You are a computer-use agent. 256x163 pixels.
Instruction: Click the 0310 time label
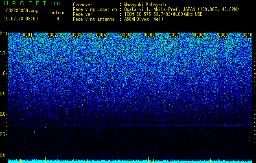[x=247, y=35]
